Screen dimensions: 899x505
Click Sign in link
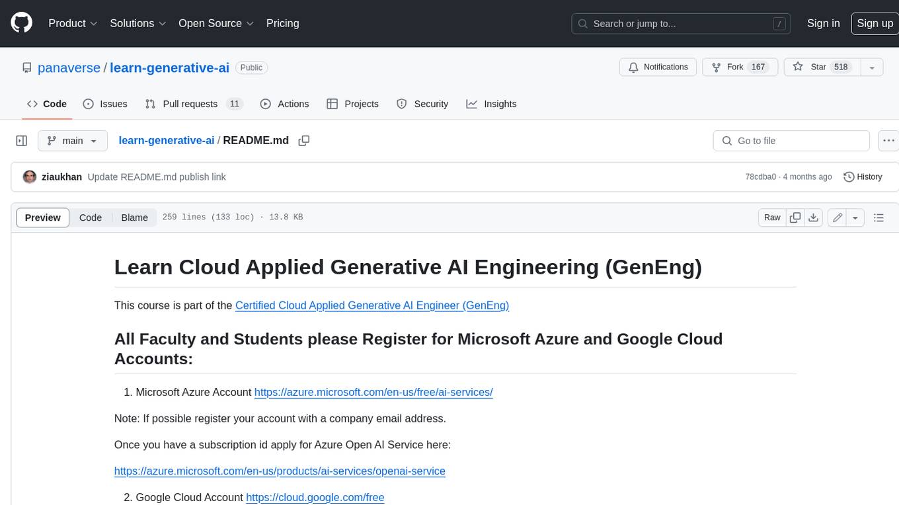click(824, 23)
